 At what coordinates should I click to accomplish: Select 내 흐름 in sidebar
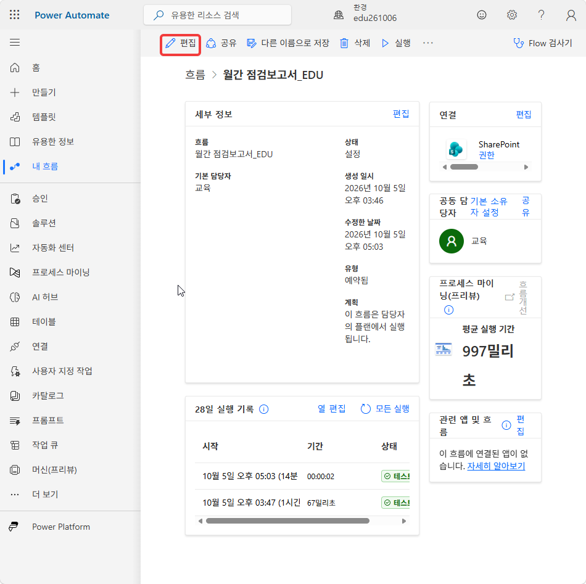pyautogui.click(x=45, y=167)
